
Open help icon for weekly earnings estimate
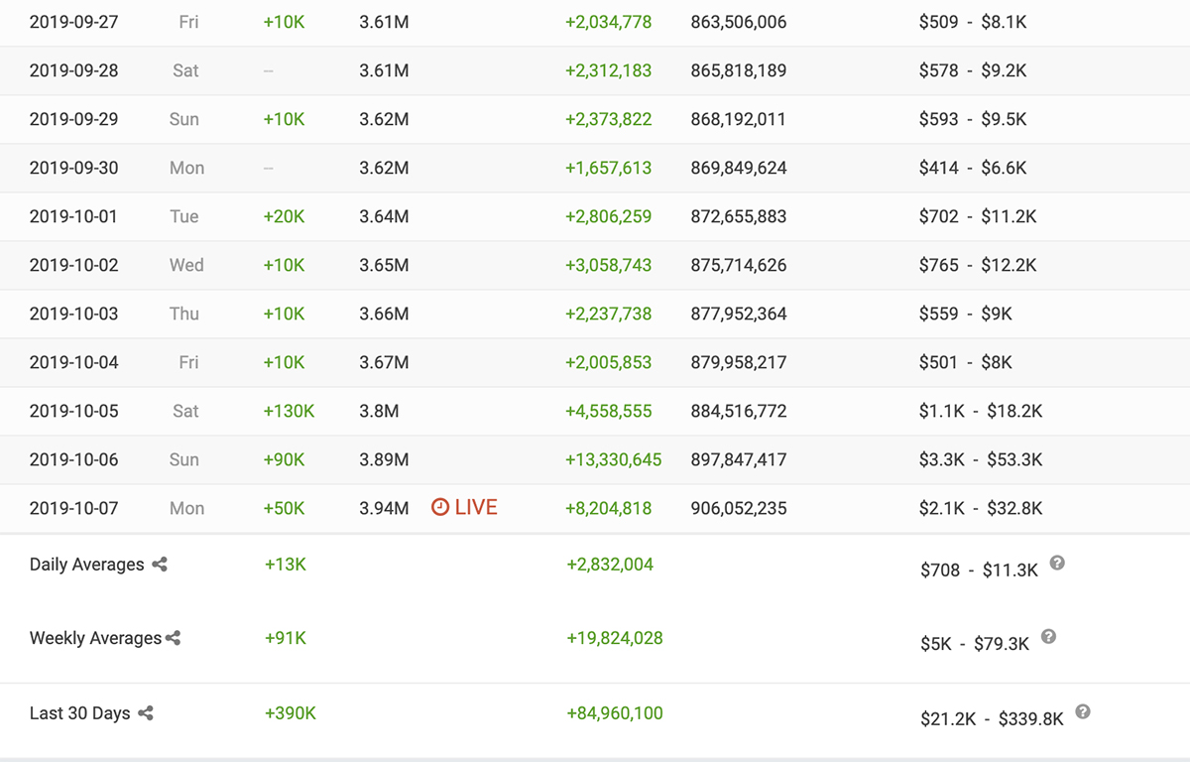click(1048, 637)
